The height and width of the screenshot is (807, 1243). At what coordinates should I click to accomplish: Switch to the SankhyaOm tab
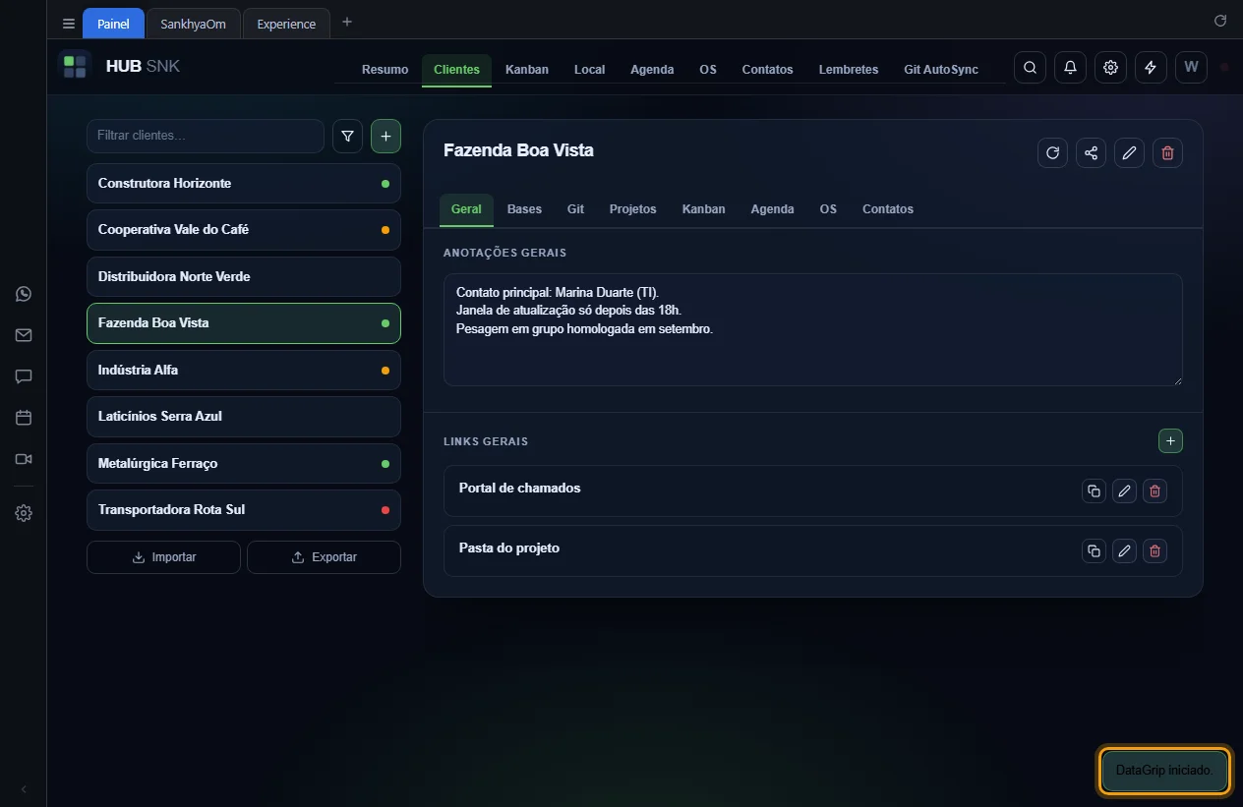(193, 24)
